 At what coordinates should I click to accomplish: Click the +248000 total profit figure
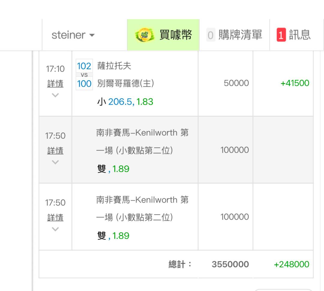(x=291, y=264)
